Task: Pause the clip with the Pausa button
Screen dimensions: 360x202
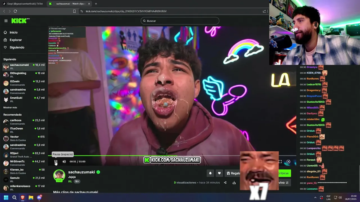Action: 56,162
